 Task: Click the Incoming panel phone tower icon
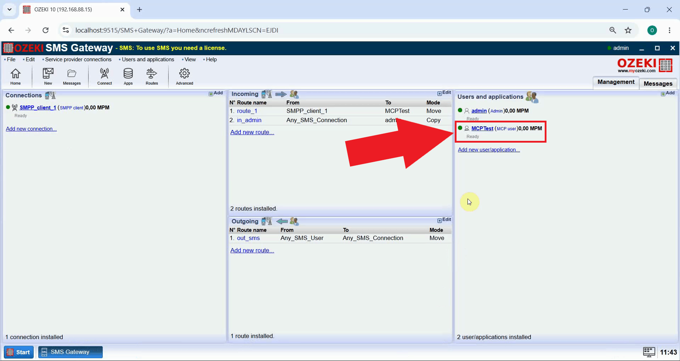[x=267, y=94]
